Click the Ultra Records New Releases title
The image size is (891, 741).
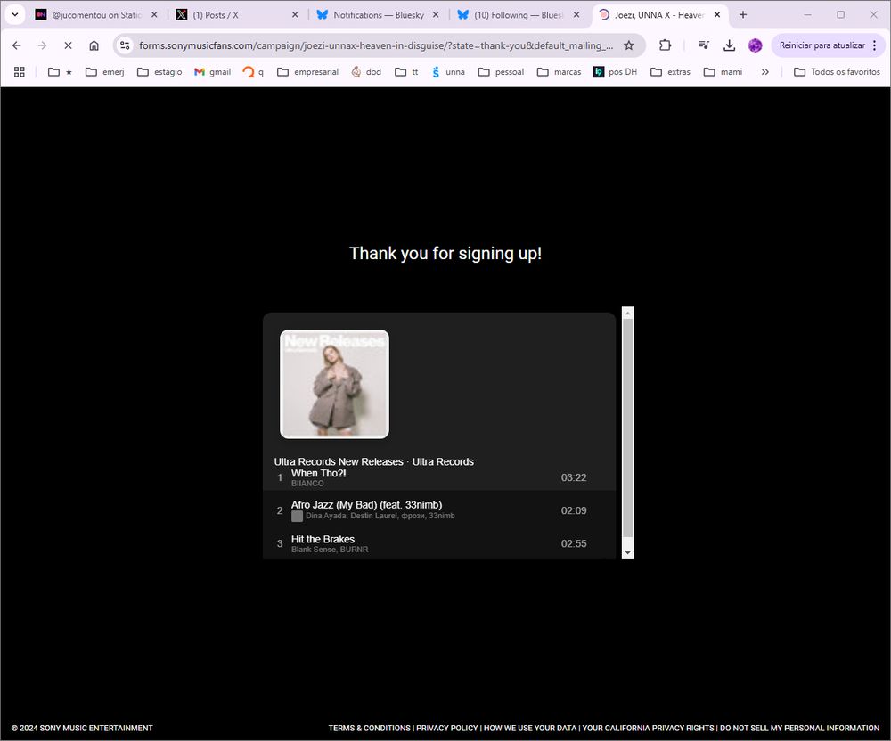[x=339, y=461]
